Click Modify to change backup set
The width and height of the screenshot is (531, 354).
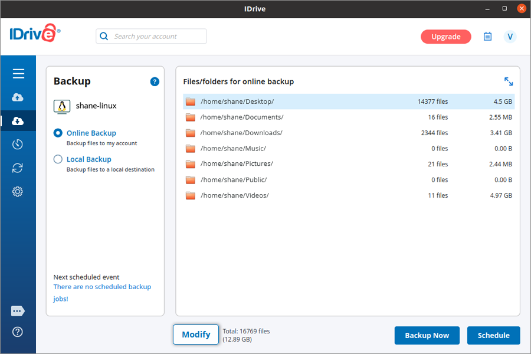point(196,335)
